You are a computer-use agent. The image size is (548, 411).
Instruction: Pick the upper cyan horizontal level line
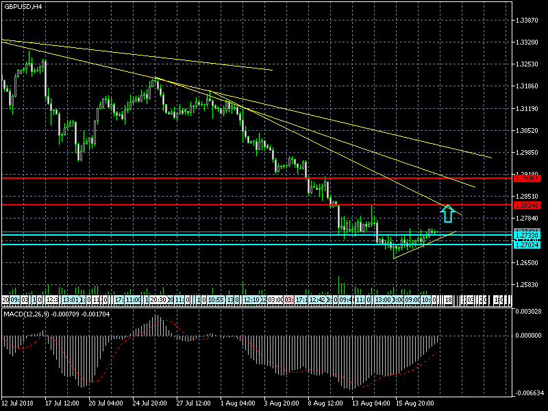pos(206,235)
